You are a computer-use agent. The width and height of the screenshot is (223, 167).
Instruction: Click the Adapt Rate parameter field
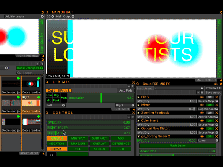[x=178, y=151]
